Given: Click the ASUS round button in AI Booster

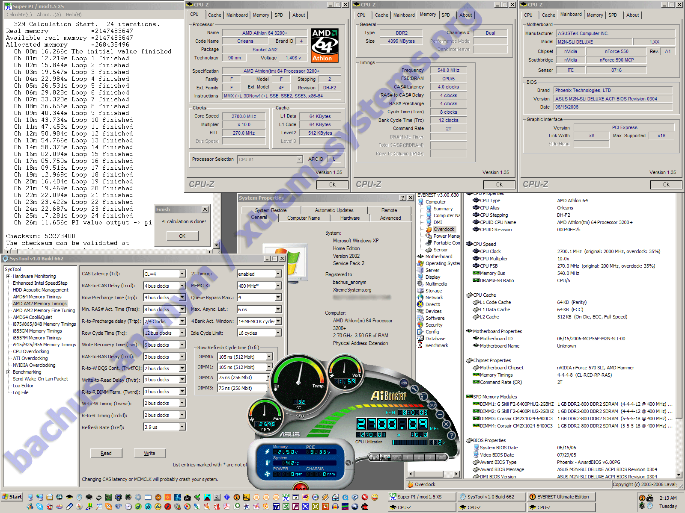Looking at the screenshot, I should pos(432,405).
